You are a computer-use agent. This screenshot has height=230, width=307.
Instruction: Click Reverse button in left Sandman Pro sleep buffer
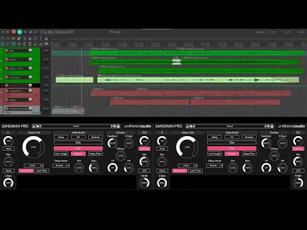(x=95, y=137)
